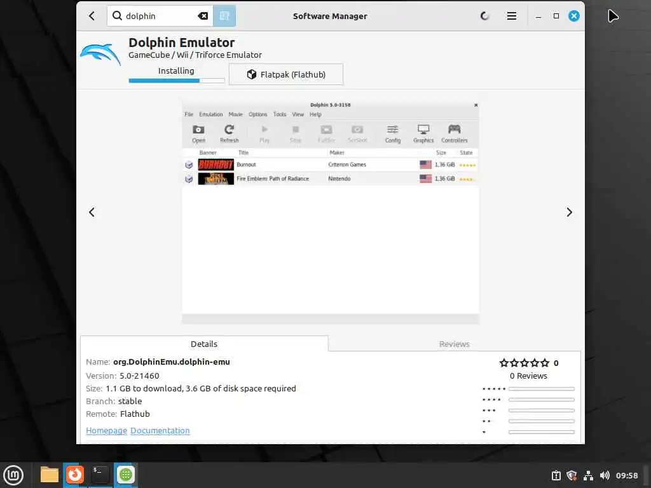Screen dimensions: 651x488
Task: Click the search magnifier icon
Action: [117, 16]
